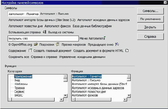This screenshot has width=168, height=109.
Task: Choose Автопилот повестки дня in function list
Action: (89, 92)
